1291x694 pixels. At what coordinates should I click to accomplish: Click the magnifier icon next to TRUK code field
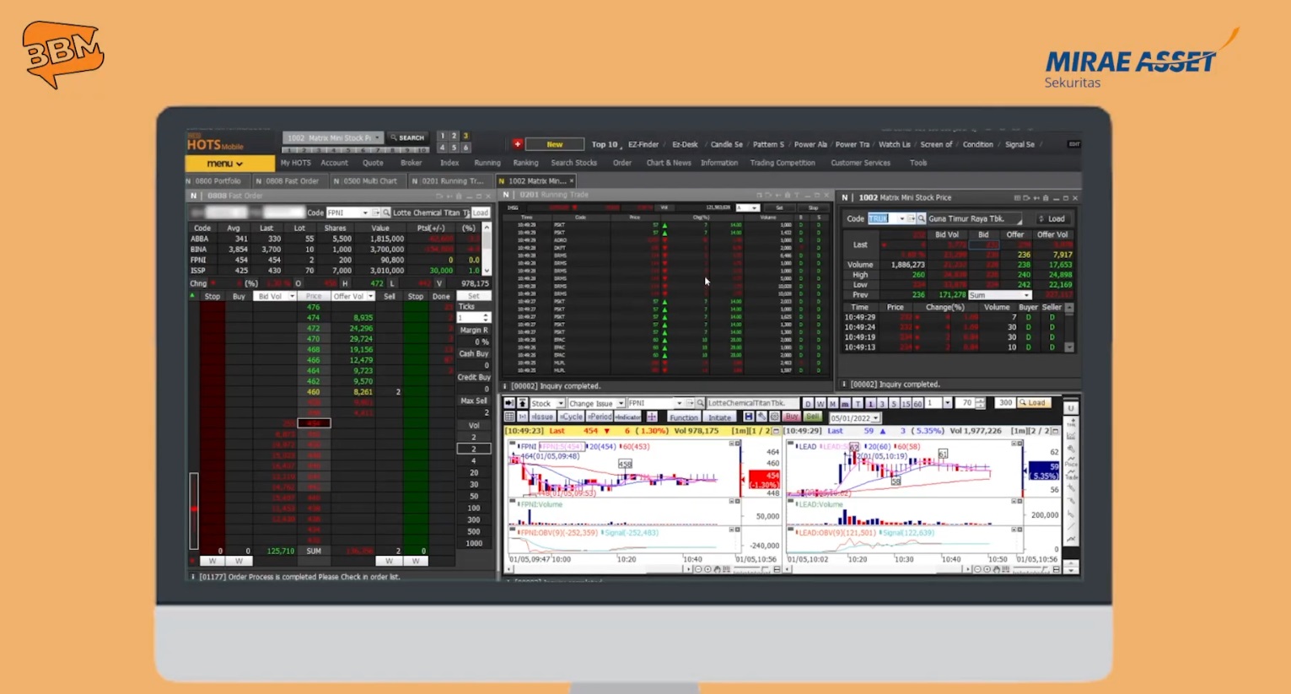point(922,219)
